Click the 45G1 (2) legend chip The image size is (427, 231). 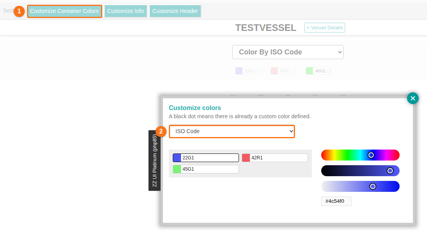point(320,71)
